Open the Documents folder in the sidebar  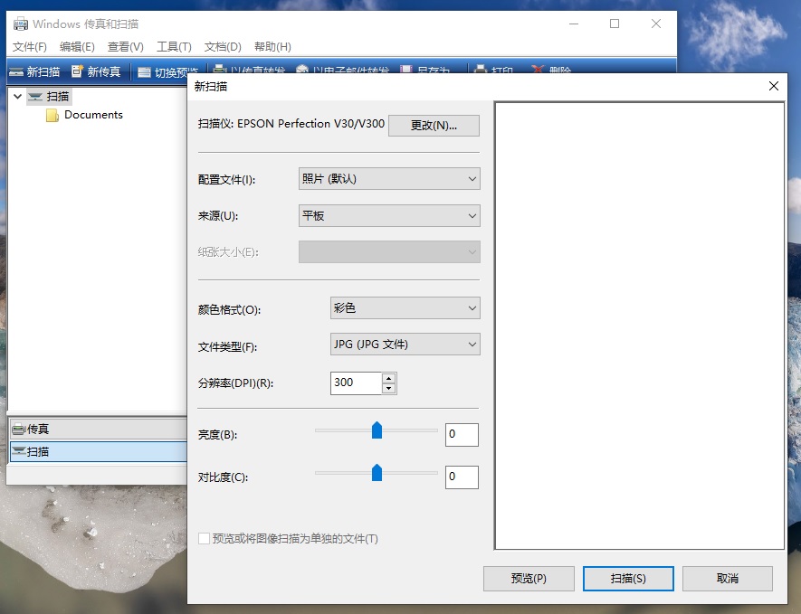point(93,115)
